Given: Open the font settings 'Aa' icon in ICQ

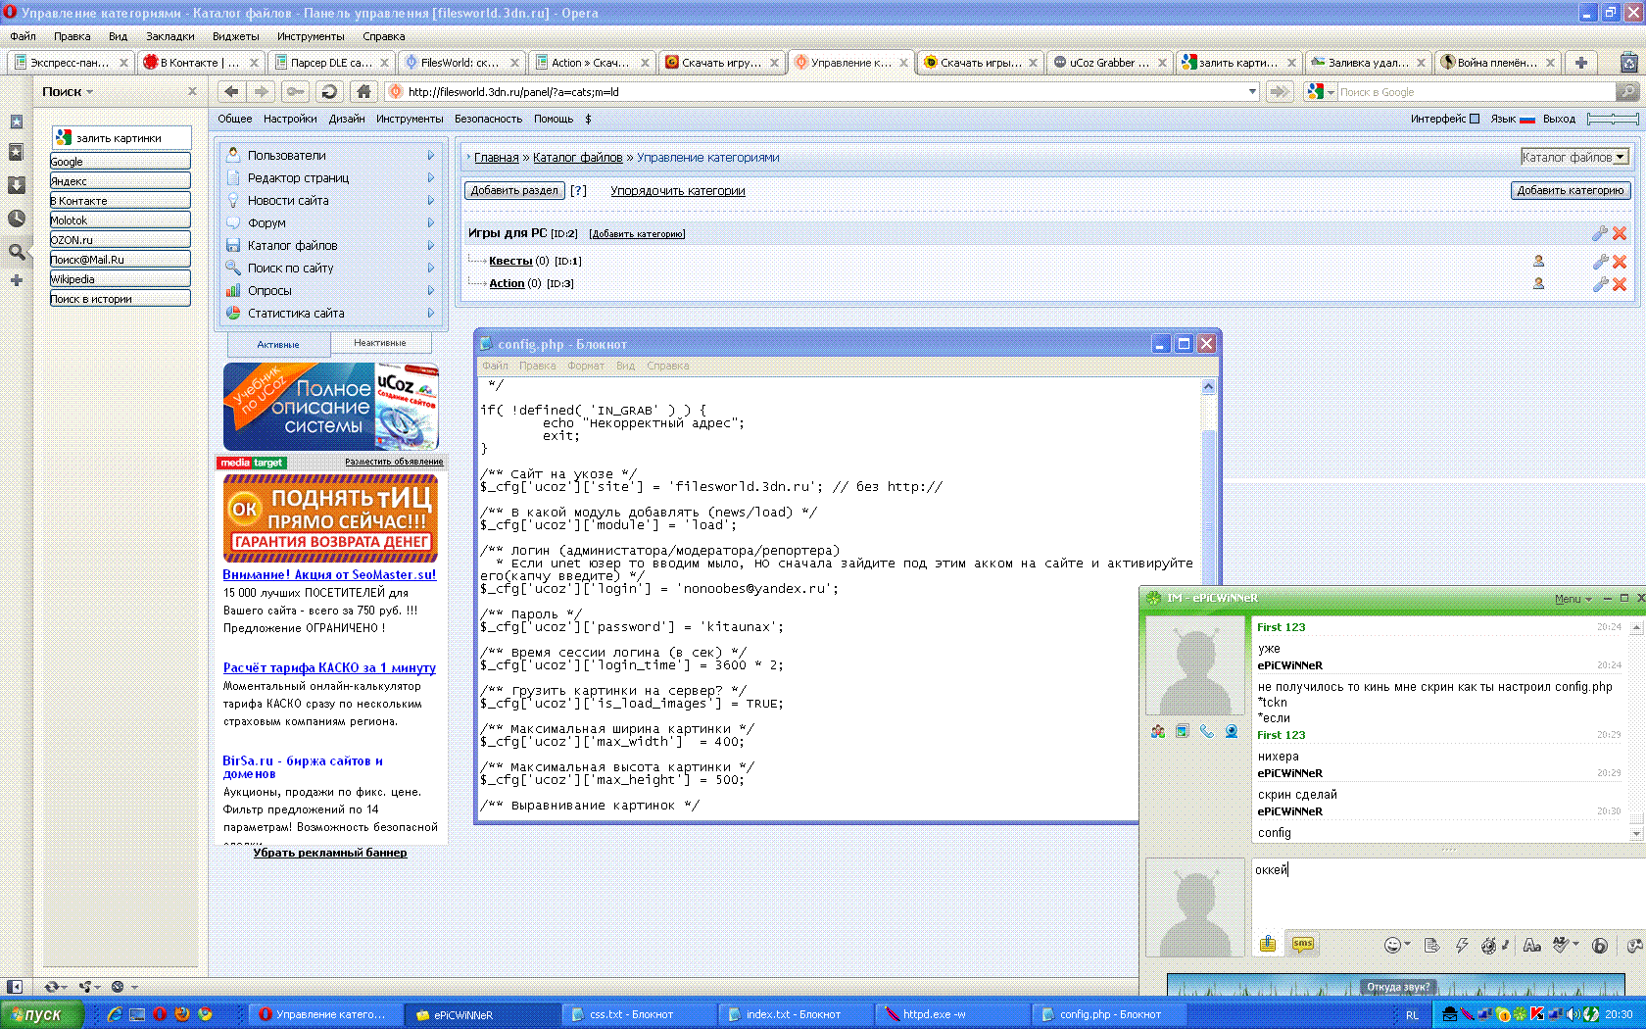Looking at the screenshot, I should pos(1532,945).
